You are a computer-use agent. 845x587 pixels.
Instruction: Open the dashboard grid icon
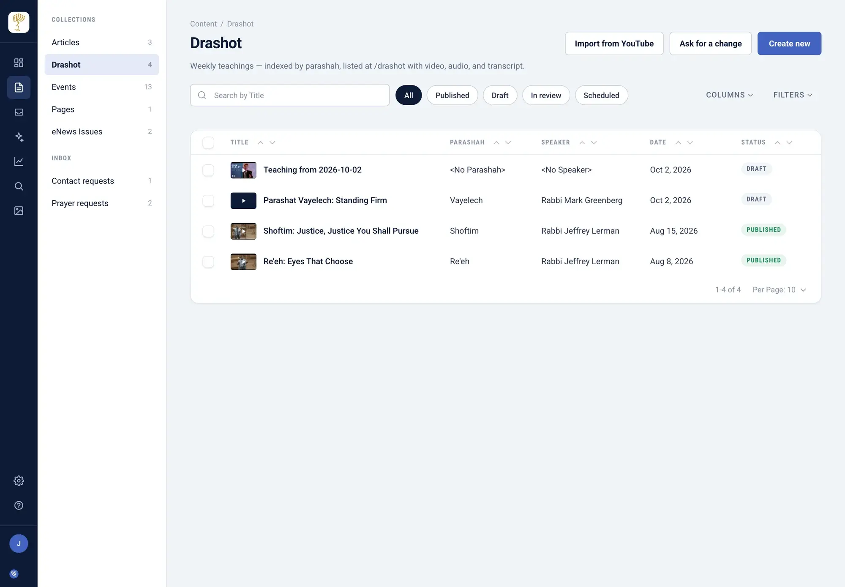pos(19,63)
